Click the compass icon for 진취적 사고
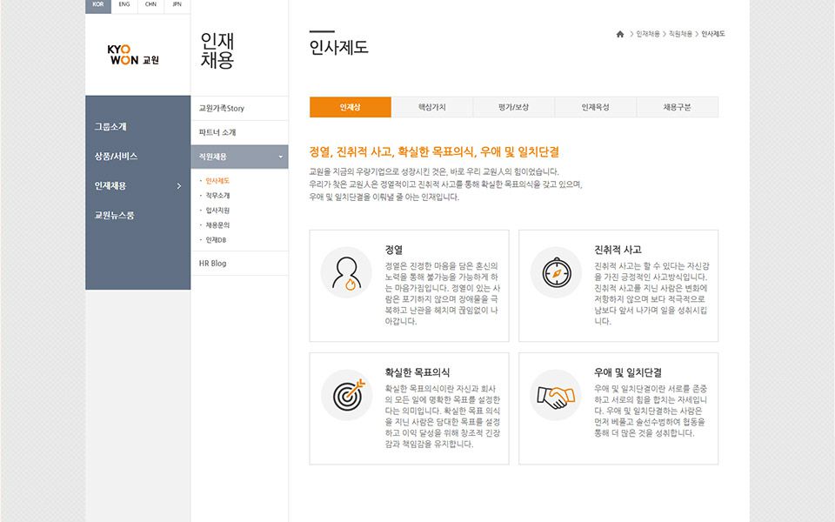 tap(555, 272)
